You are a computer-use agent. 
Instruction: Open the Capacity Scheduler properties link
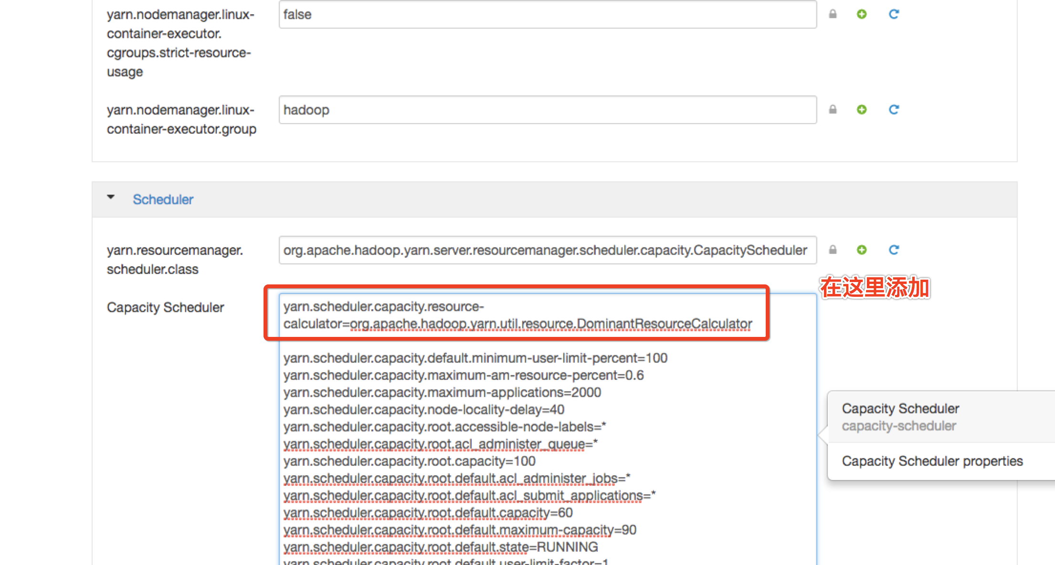pyautogui.click(x=932, y=460)
